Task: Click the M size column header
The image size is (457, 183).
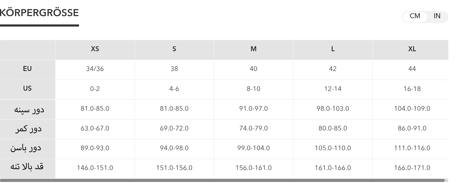Action: [x=254, y=49]
